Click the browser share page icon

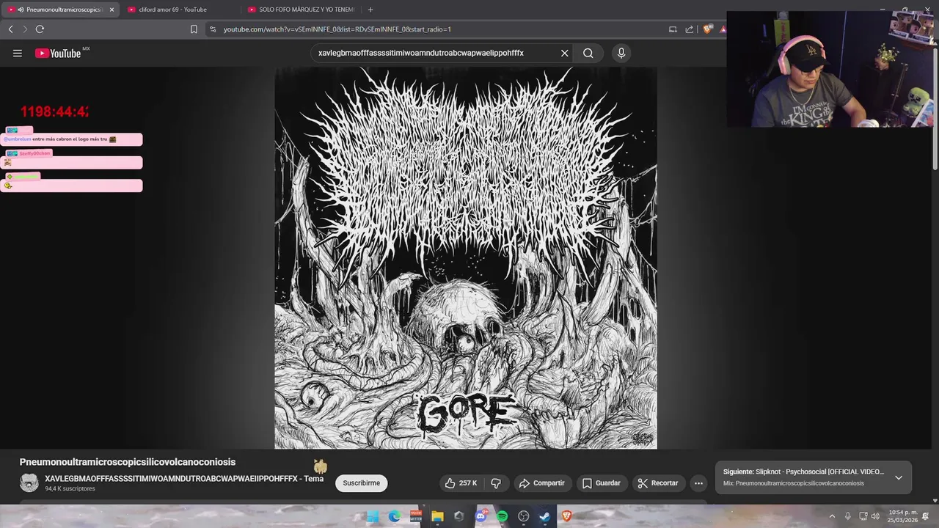(x=690, y=29)
